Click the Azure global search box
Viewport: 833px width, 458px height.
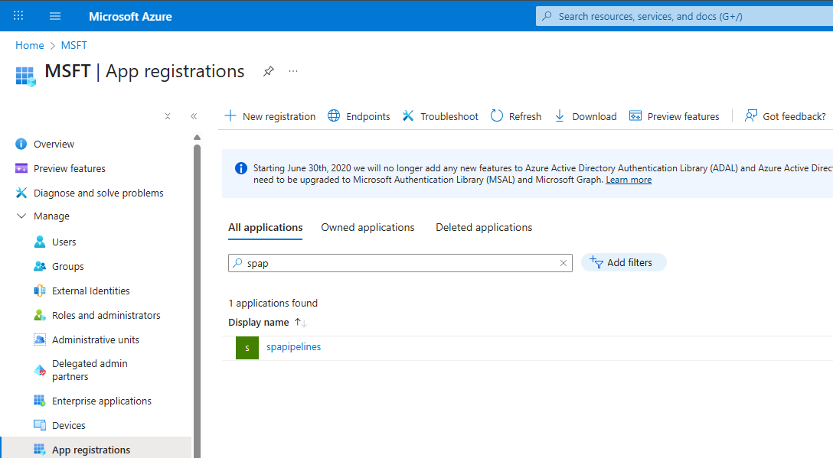tap(681, 16)
